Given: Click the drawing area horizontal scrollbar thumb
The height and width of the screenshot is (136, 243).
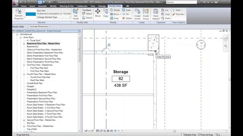Looking at the screenshot, I should (x=175, y=131).
